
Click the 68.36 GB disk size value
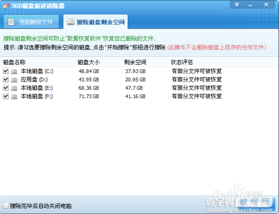pyautogui.click(x=89, y=88)
